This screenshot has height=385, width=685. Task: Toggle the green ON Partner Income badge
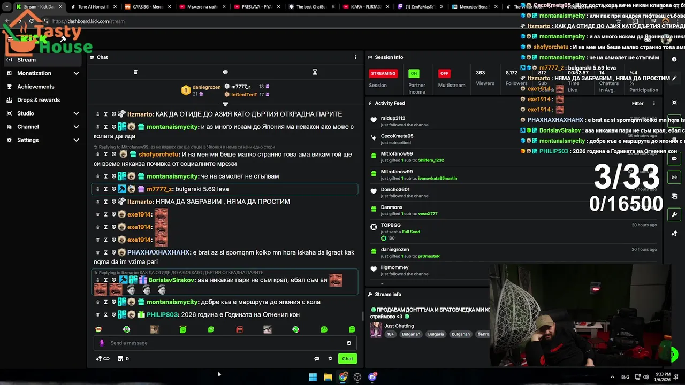[x=414, y=73]
